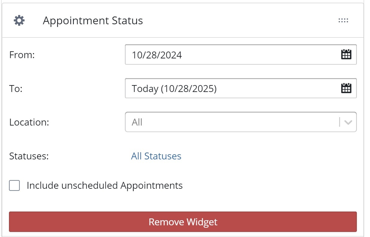The width and height of the screenshot is (370, 237).
Task: Click the Appointment Status widget title
Action: tap(93, 21)
